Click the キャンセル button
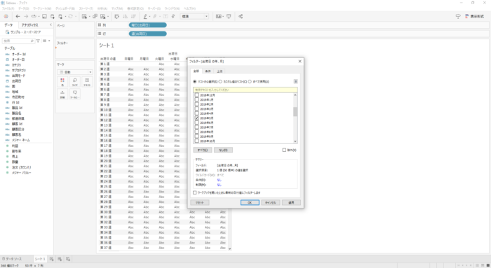 270,203
